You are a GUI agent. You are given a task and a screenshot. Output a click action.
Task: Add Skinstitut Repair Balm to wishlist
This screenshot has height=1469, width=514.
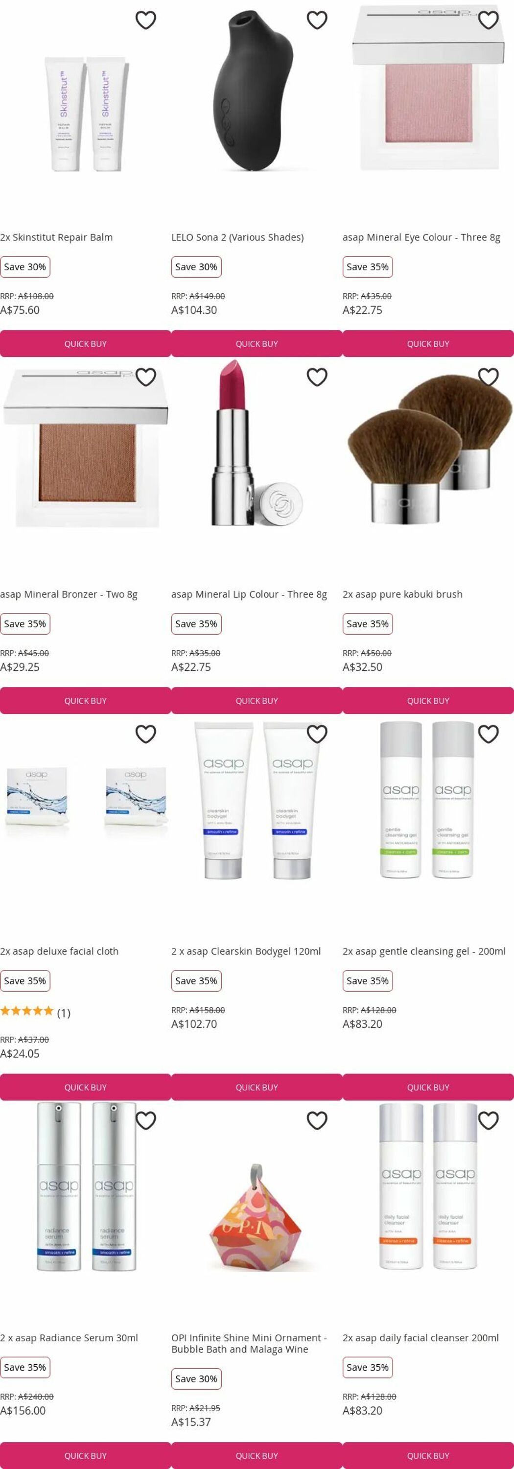[145, 20]
